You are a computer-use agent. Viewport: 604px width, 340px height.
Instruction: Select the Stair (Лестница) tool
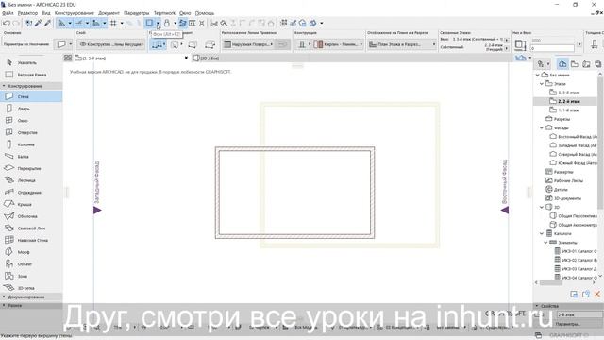[x=31, y=180]
